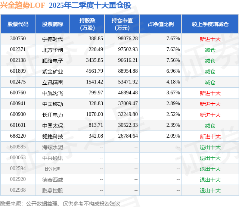
Task: Click the 兴全趋势LOF title text
Action: click(22, 5)
